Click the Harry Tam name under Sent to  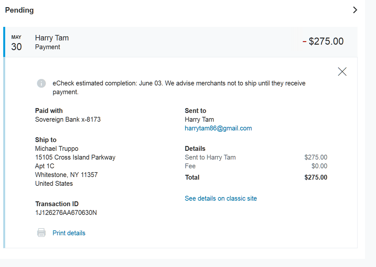pos(199,119)
